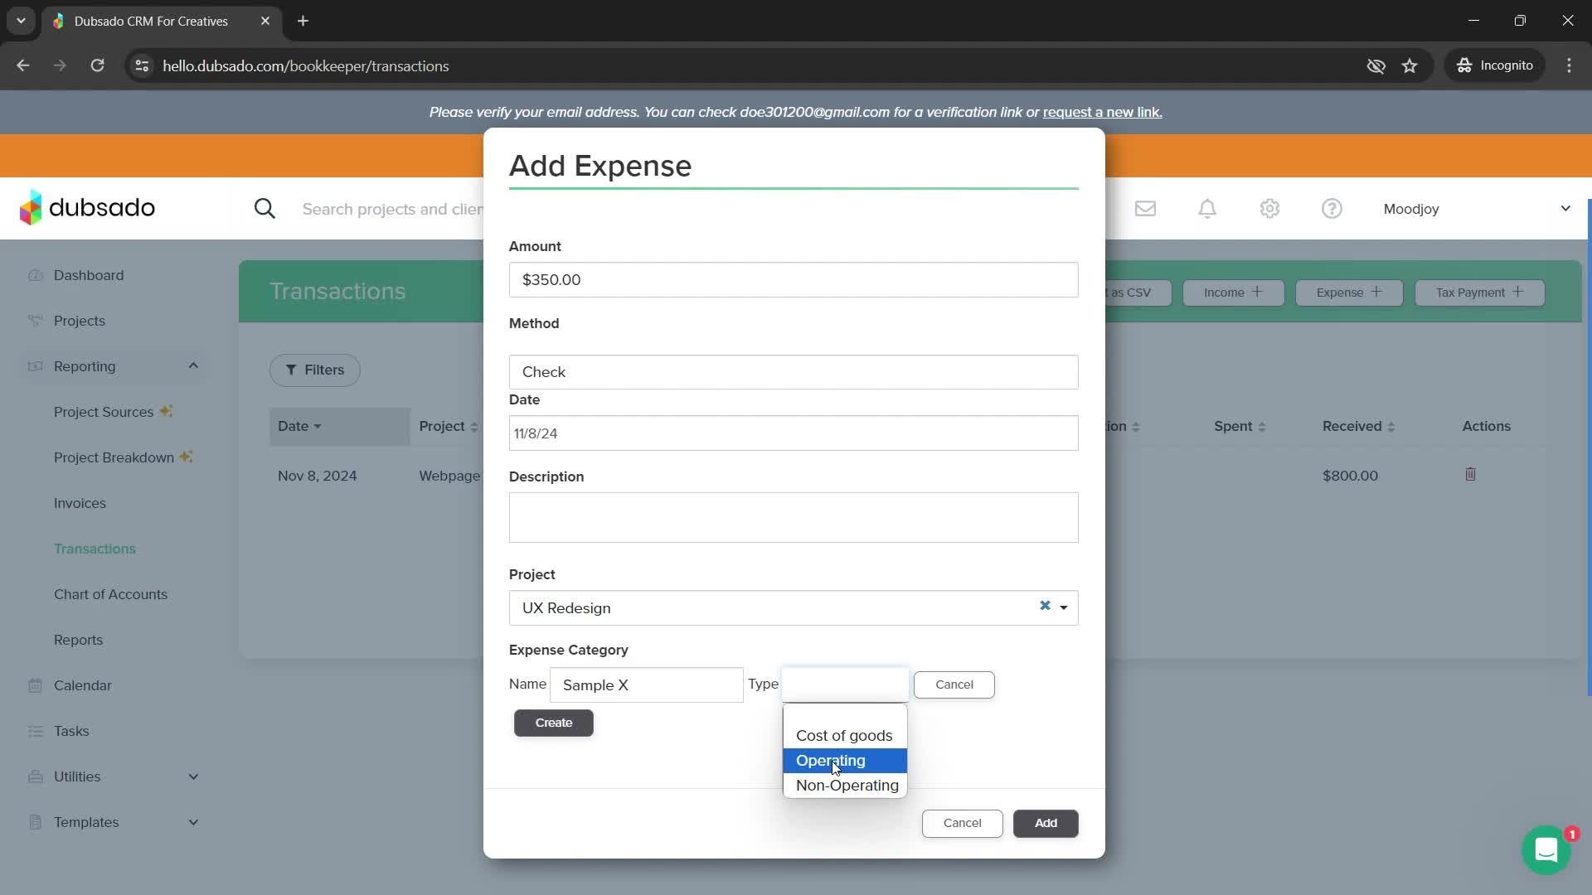Screen dimensions: 1592x895
Task: Select Operating expense type
Action: click(845, 761)
